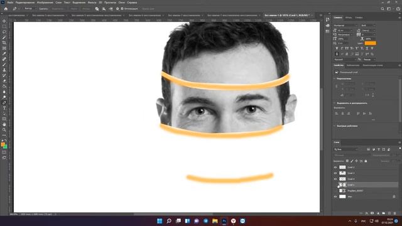This screenshot has height=226, width=402.
Task: Open the Изображение menu
Action: [45, 3]
